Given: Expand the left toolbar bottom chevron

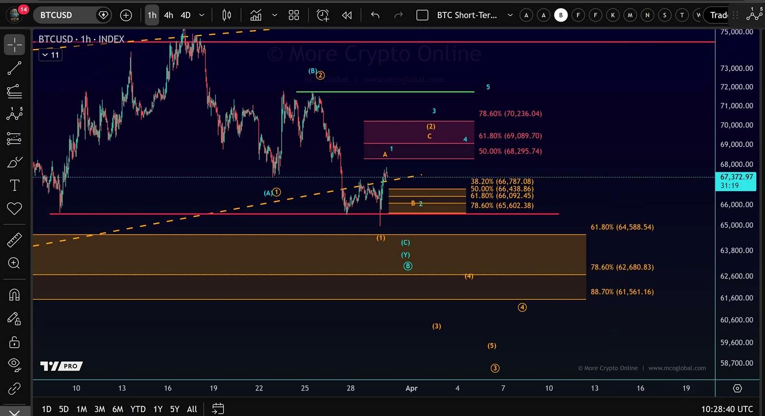Looking at the screenshot, I should [14, 412].
